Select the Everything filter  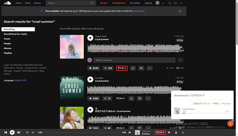(x=18, y=29)
